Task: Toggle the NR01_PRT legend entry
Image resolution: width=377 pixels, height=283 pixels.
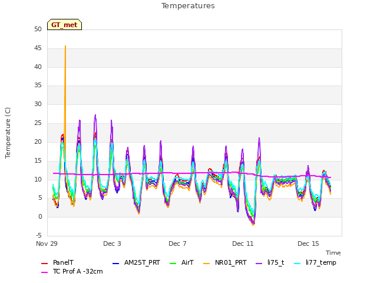Action: point(225,262)
